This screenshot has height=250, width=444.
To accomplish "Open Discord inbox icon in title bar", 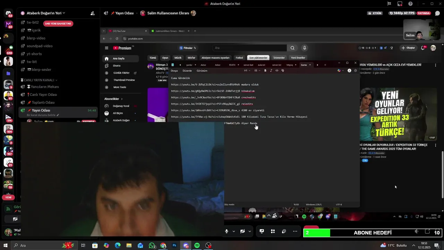I will pyautogui.click(x=400, y=4).
